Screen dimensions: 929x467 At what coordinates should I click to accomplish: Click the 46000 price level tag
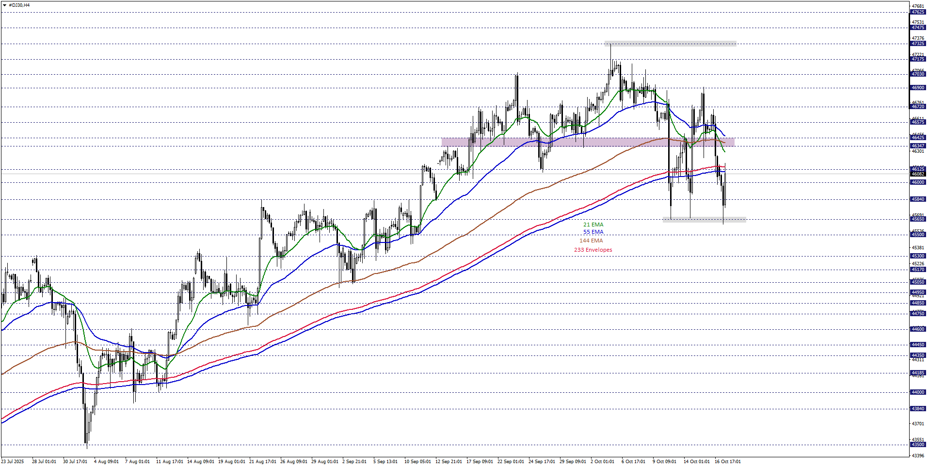click(918, 182)
